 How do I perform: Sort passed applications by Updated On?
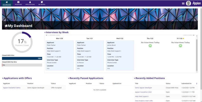pos(117,84)
